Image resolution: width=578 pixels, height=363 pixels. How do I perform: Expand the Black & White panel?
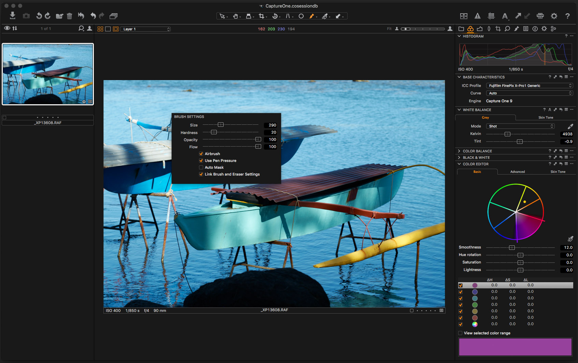[459, 157]
